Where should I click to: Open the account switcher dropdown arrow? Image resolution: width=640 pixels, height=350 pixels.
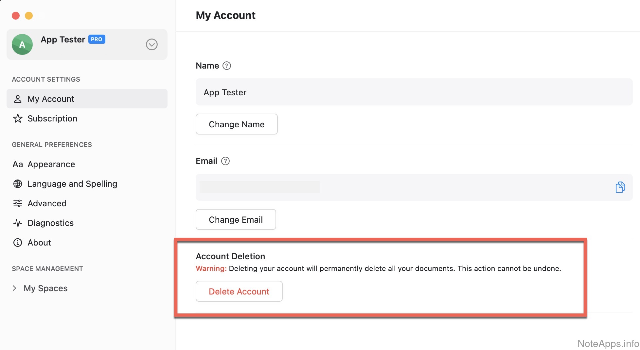[x=151, y=44]
